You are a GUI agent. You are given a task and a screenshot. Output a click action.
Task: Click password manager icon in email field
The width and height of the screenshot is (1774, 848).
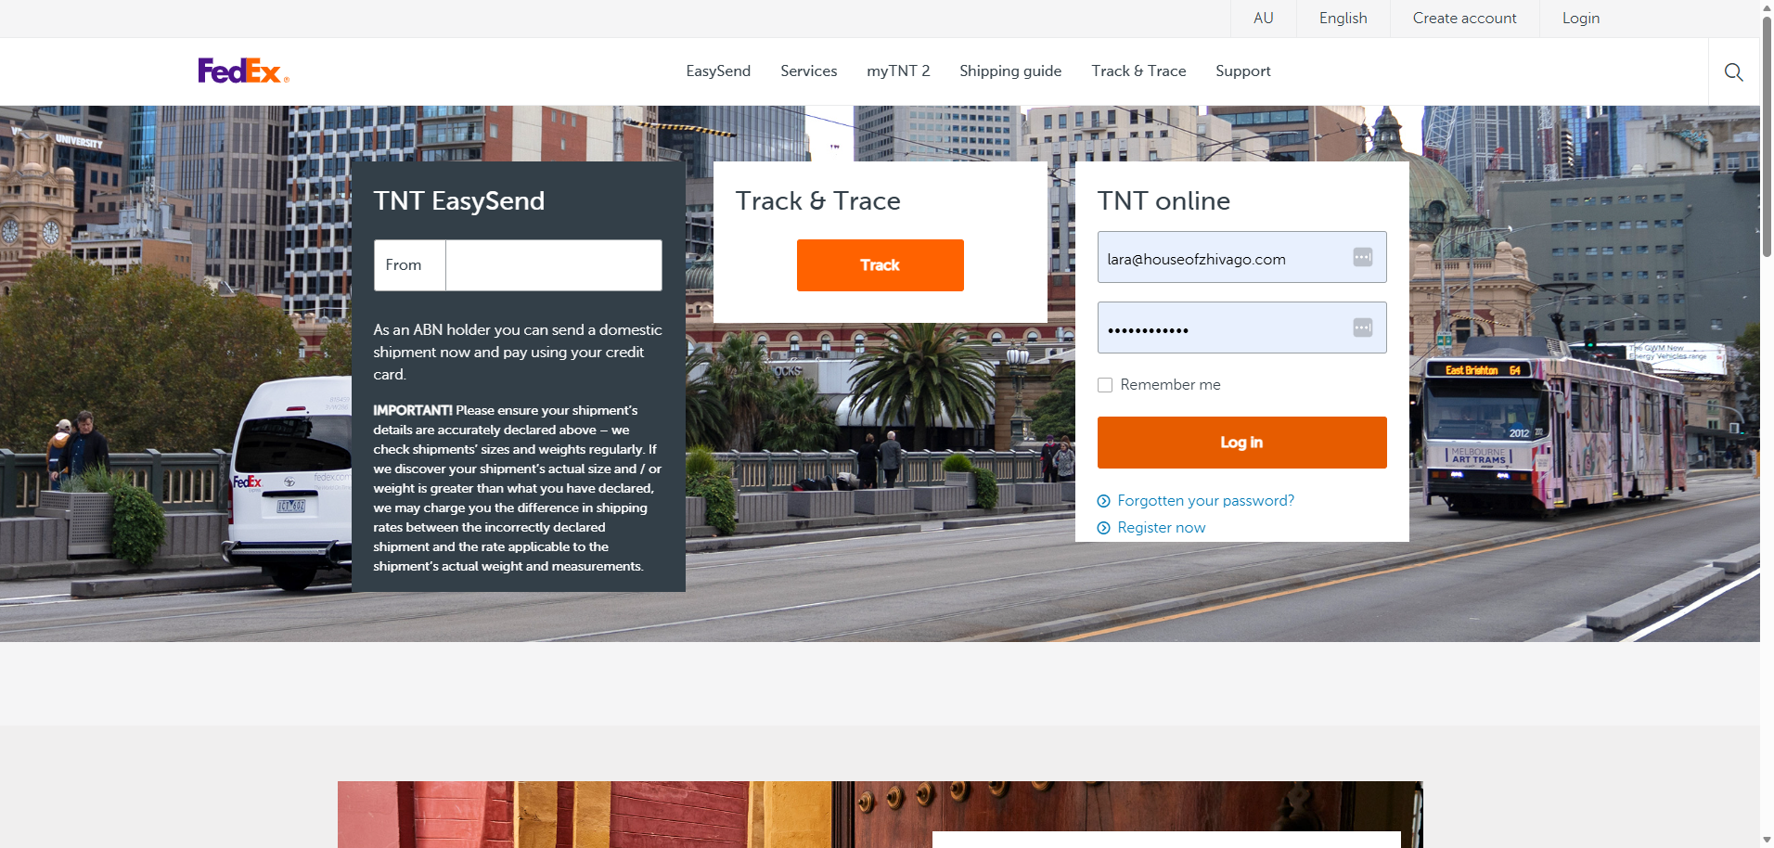tap(1362, 257)
